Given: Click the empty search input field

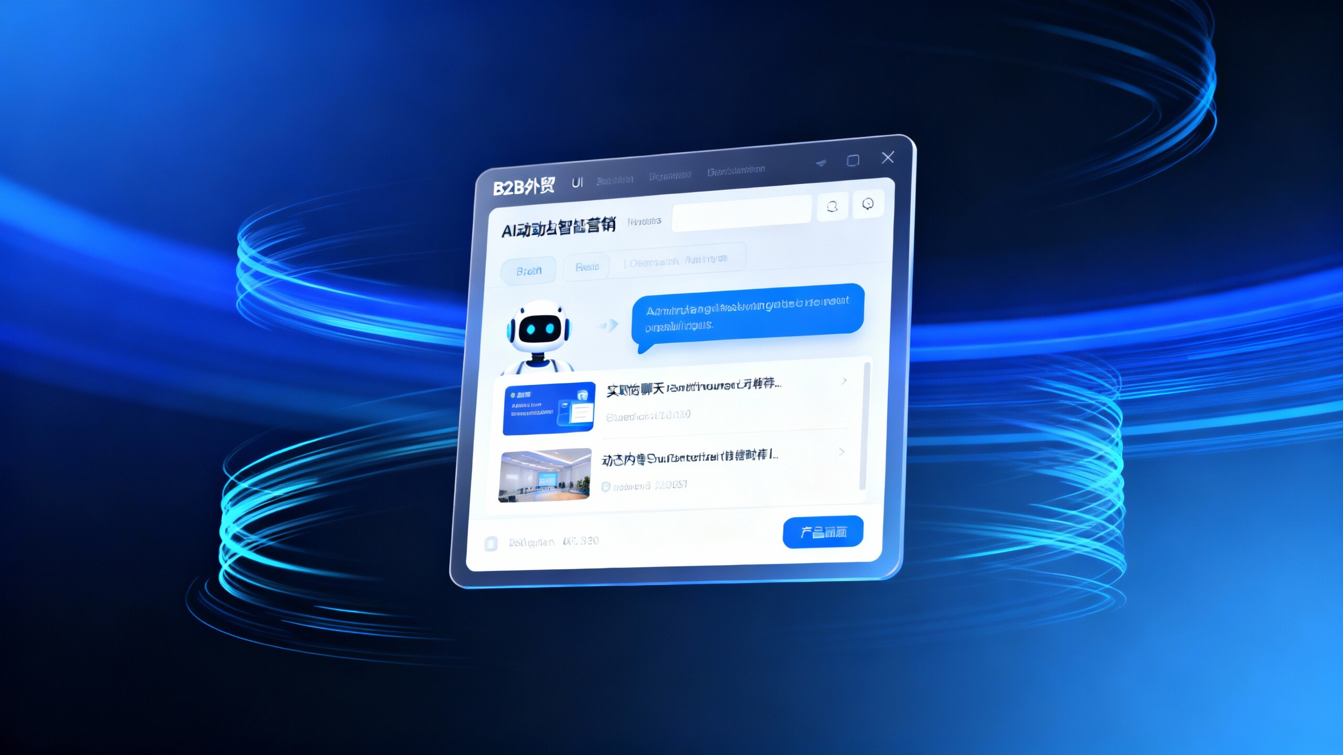Looking at the screenshot, I should 741,213.
